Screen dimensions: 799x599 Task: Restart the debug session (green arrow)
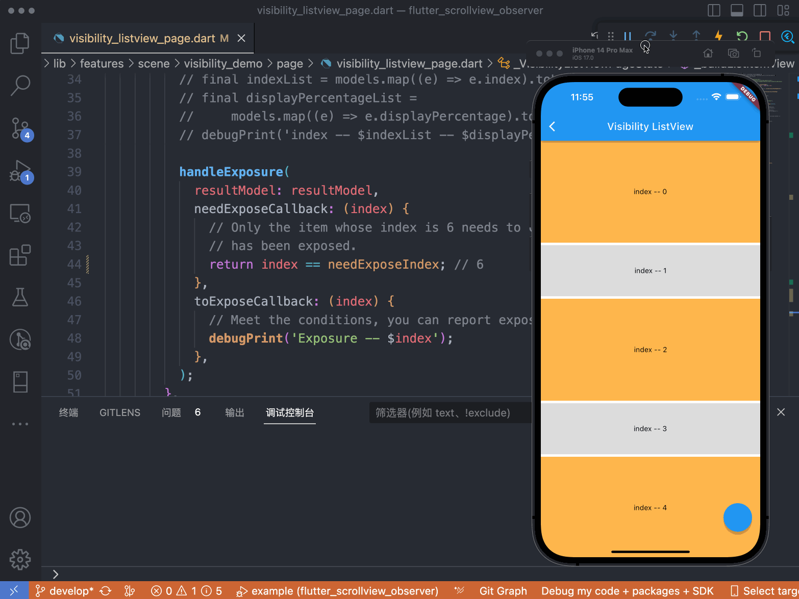[742, 36]
